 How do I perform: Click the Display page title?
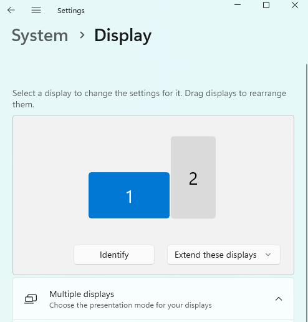pos(123,36)
